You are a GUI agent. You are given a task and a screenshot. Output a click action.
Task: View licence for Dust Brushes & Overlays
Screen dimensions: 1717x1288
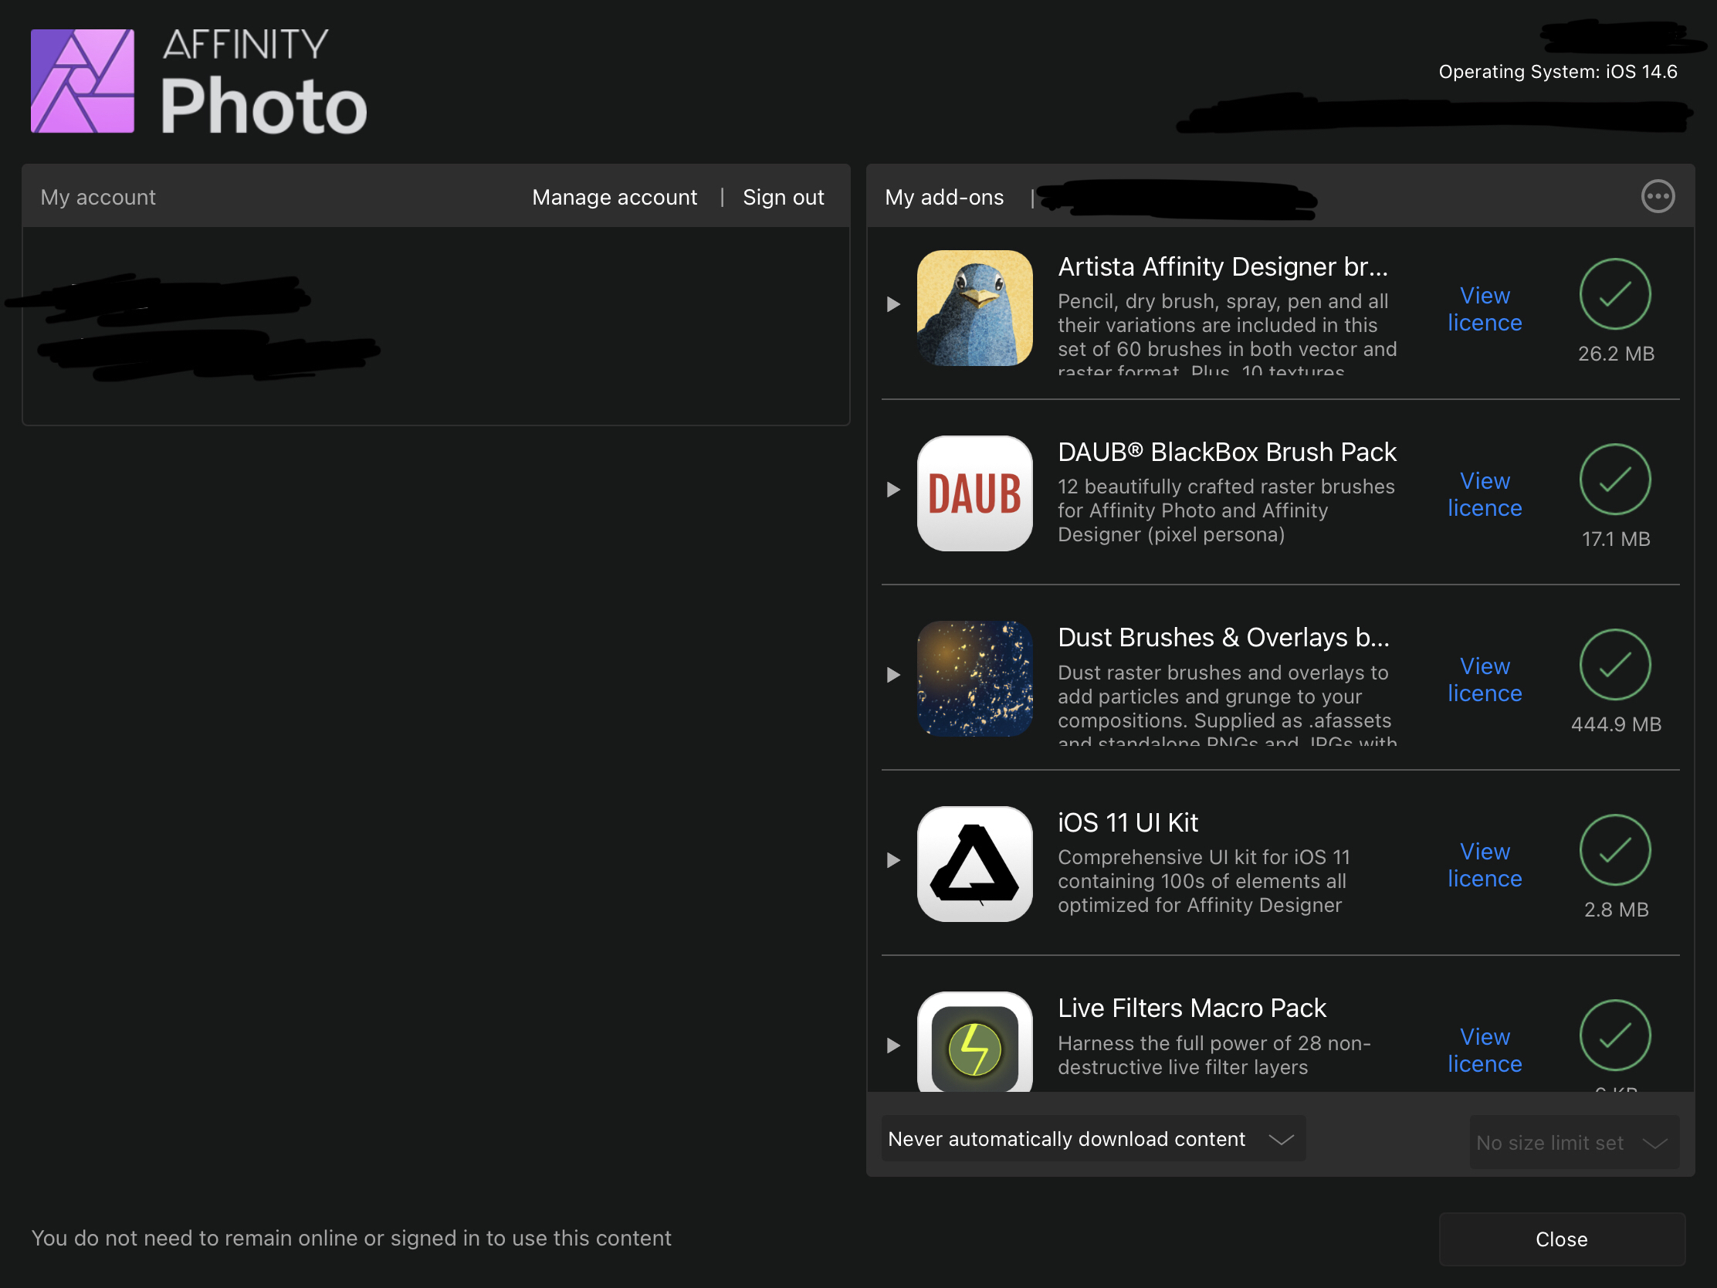tap(1484, 680)
